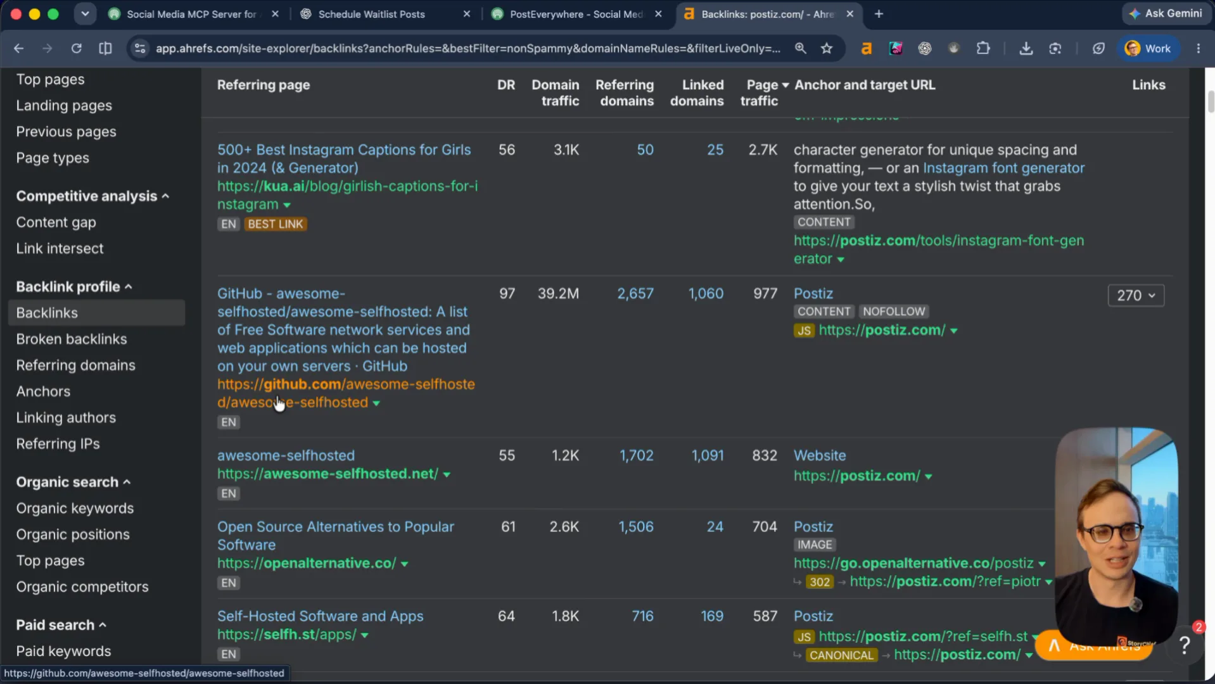Switch to PostEverywhere tab
Screen dimensions: 1215x684
pyautogui.click(x=576, y=14)
